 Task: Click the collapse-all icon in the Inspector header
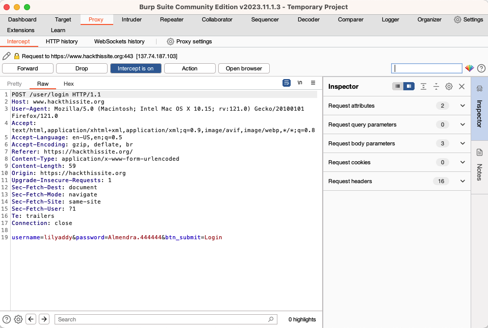pyautogui.click(x=435, y=86)
